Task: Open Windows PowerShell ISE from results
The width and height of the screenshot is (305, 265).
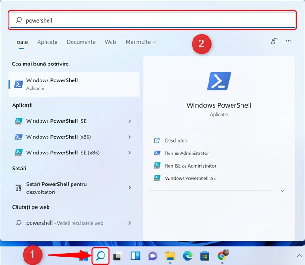Action: tap(56, 121)
